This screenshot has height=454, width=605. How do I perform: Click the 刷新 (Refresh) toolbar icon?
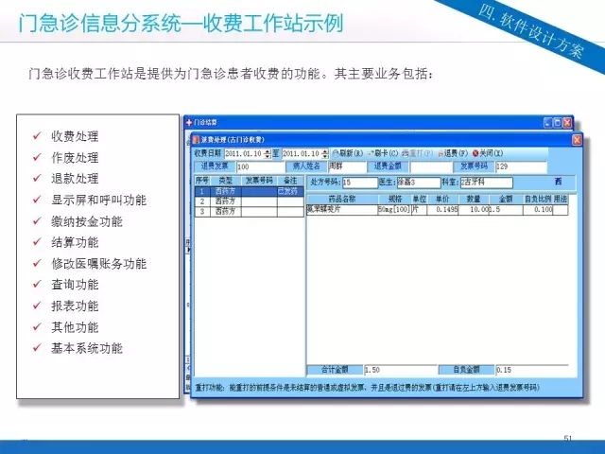point(336,153)
